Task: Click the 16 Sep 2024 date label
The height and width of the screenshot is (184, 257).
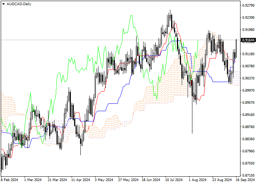Action: point(245,180)
